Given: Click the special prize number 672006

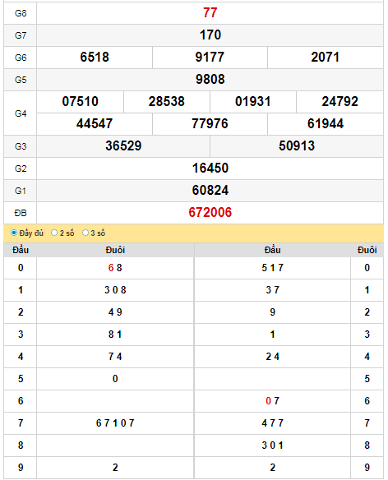Looking at the screenshot, I should point(210,212).
